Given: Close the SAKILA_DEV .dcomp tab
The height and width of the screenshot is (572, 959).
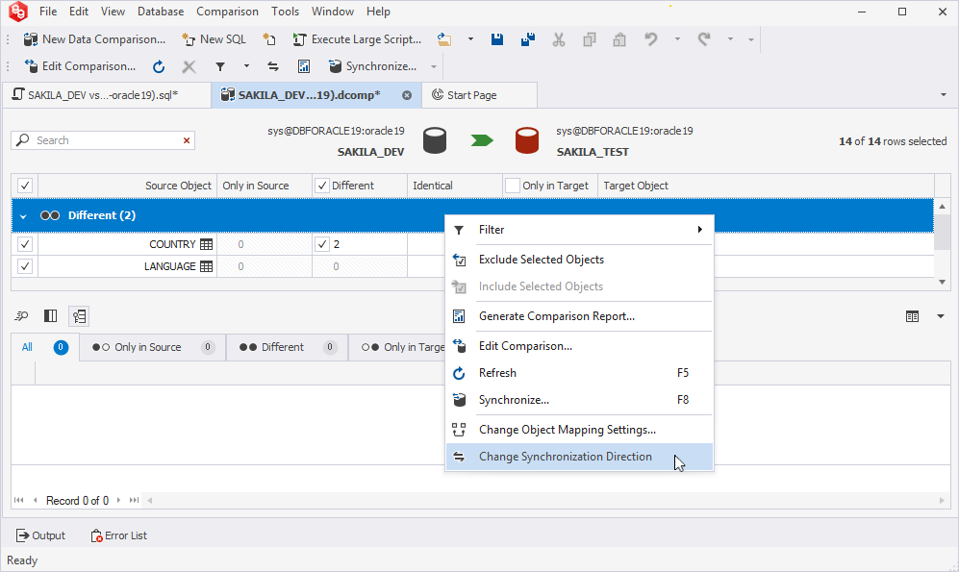Looking at the screenshot, I should [407, 95].
